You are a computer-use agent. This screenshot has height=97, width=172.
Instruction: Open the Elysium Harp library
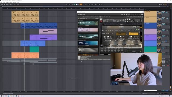click(88, 30)
